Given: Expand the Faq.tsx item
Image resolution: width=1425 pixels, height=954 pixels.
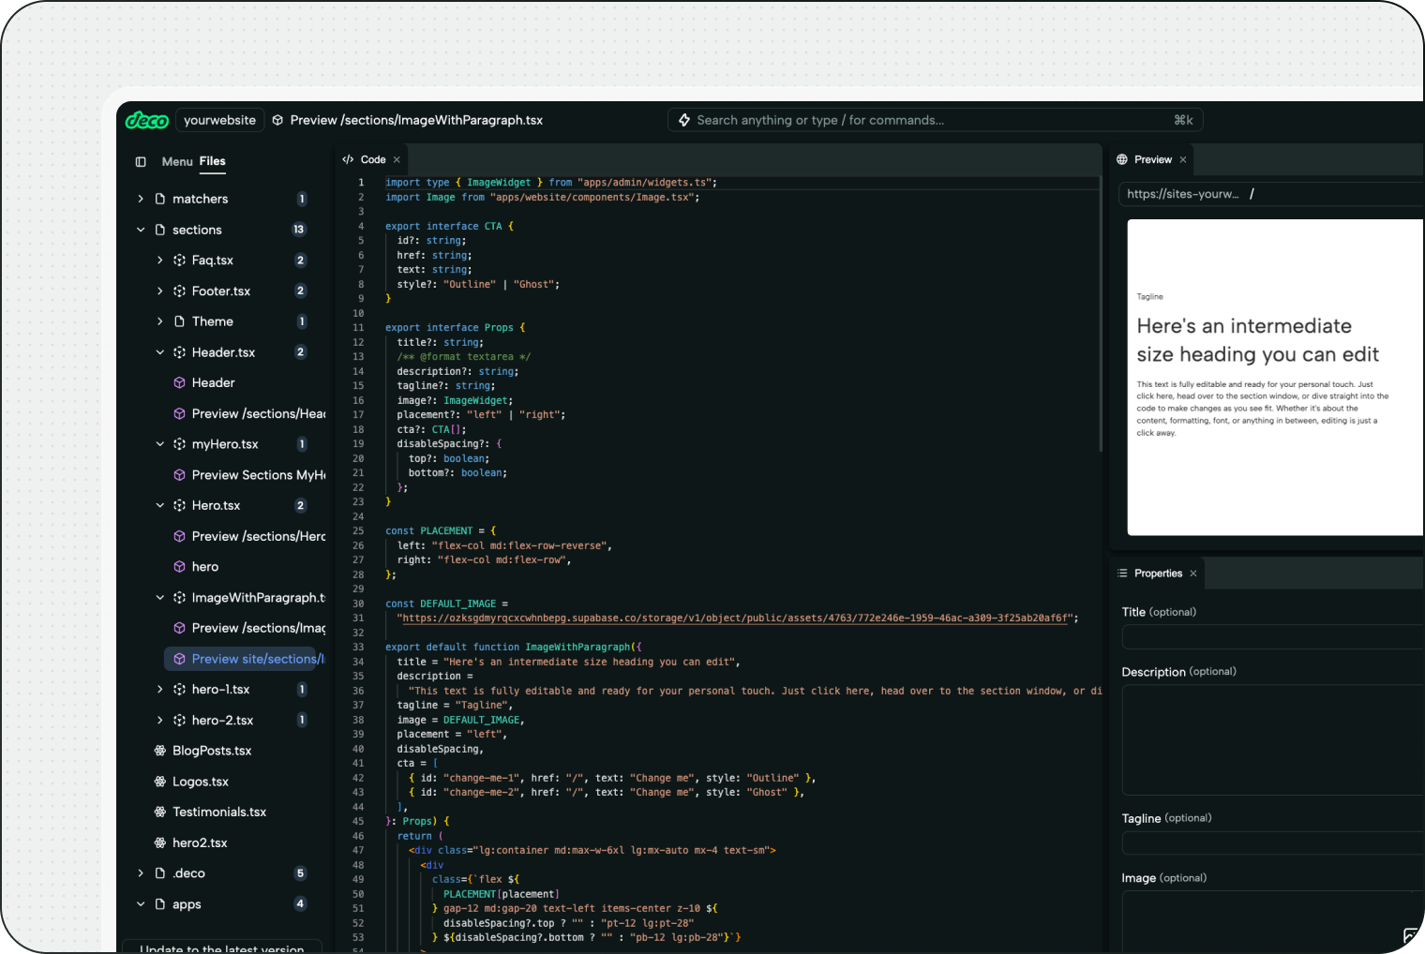Looking at the screenshot, I should 159,261.
